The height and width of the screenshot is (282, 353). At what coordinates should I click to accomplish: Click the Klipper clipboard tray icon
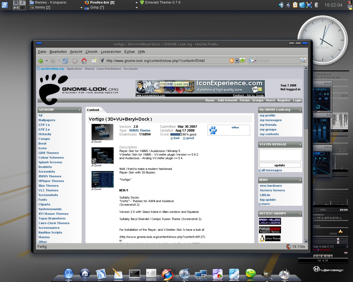(295, 5)
